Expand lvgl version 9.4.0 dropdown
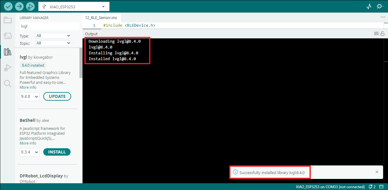 pos(29,97)
